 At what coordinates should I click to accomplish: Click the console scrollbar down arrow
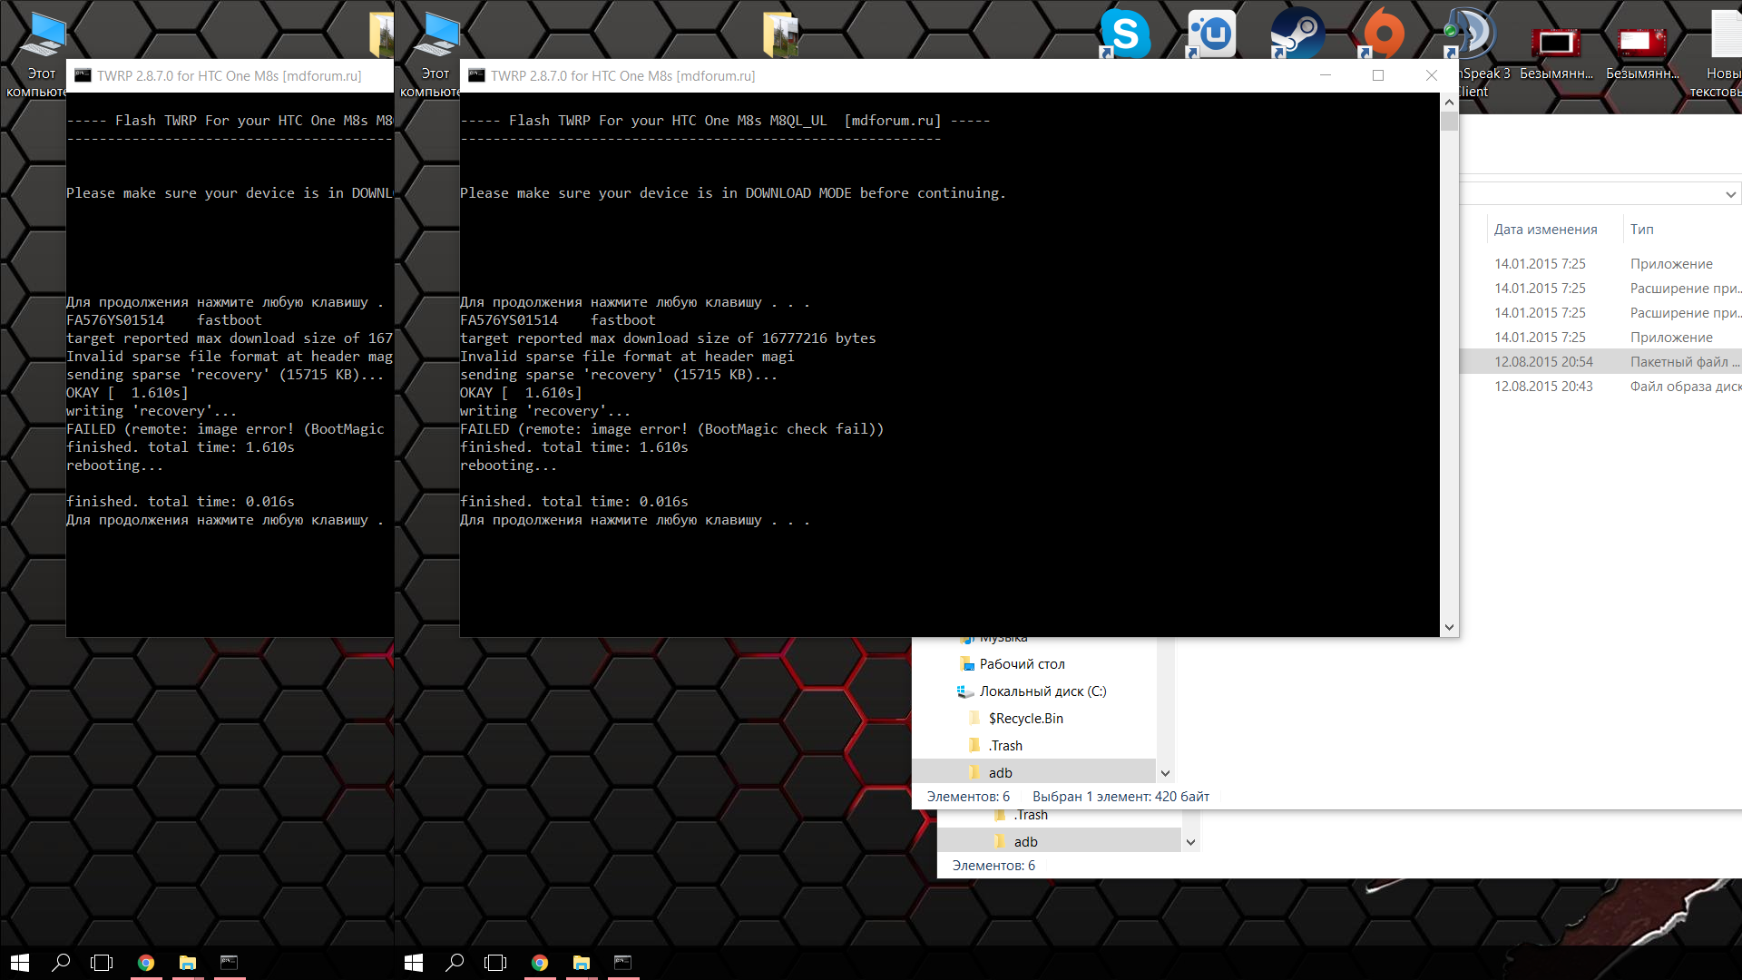1449,627
